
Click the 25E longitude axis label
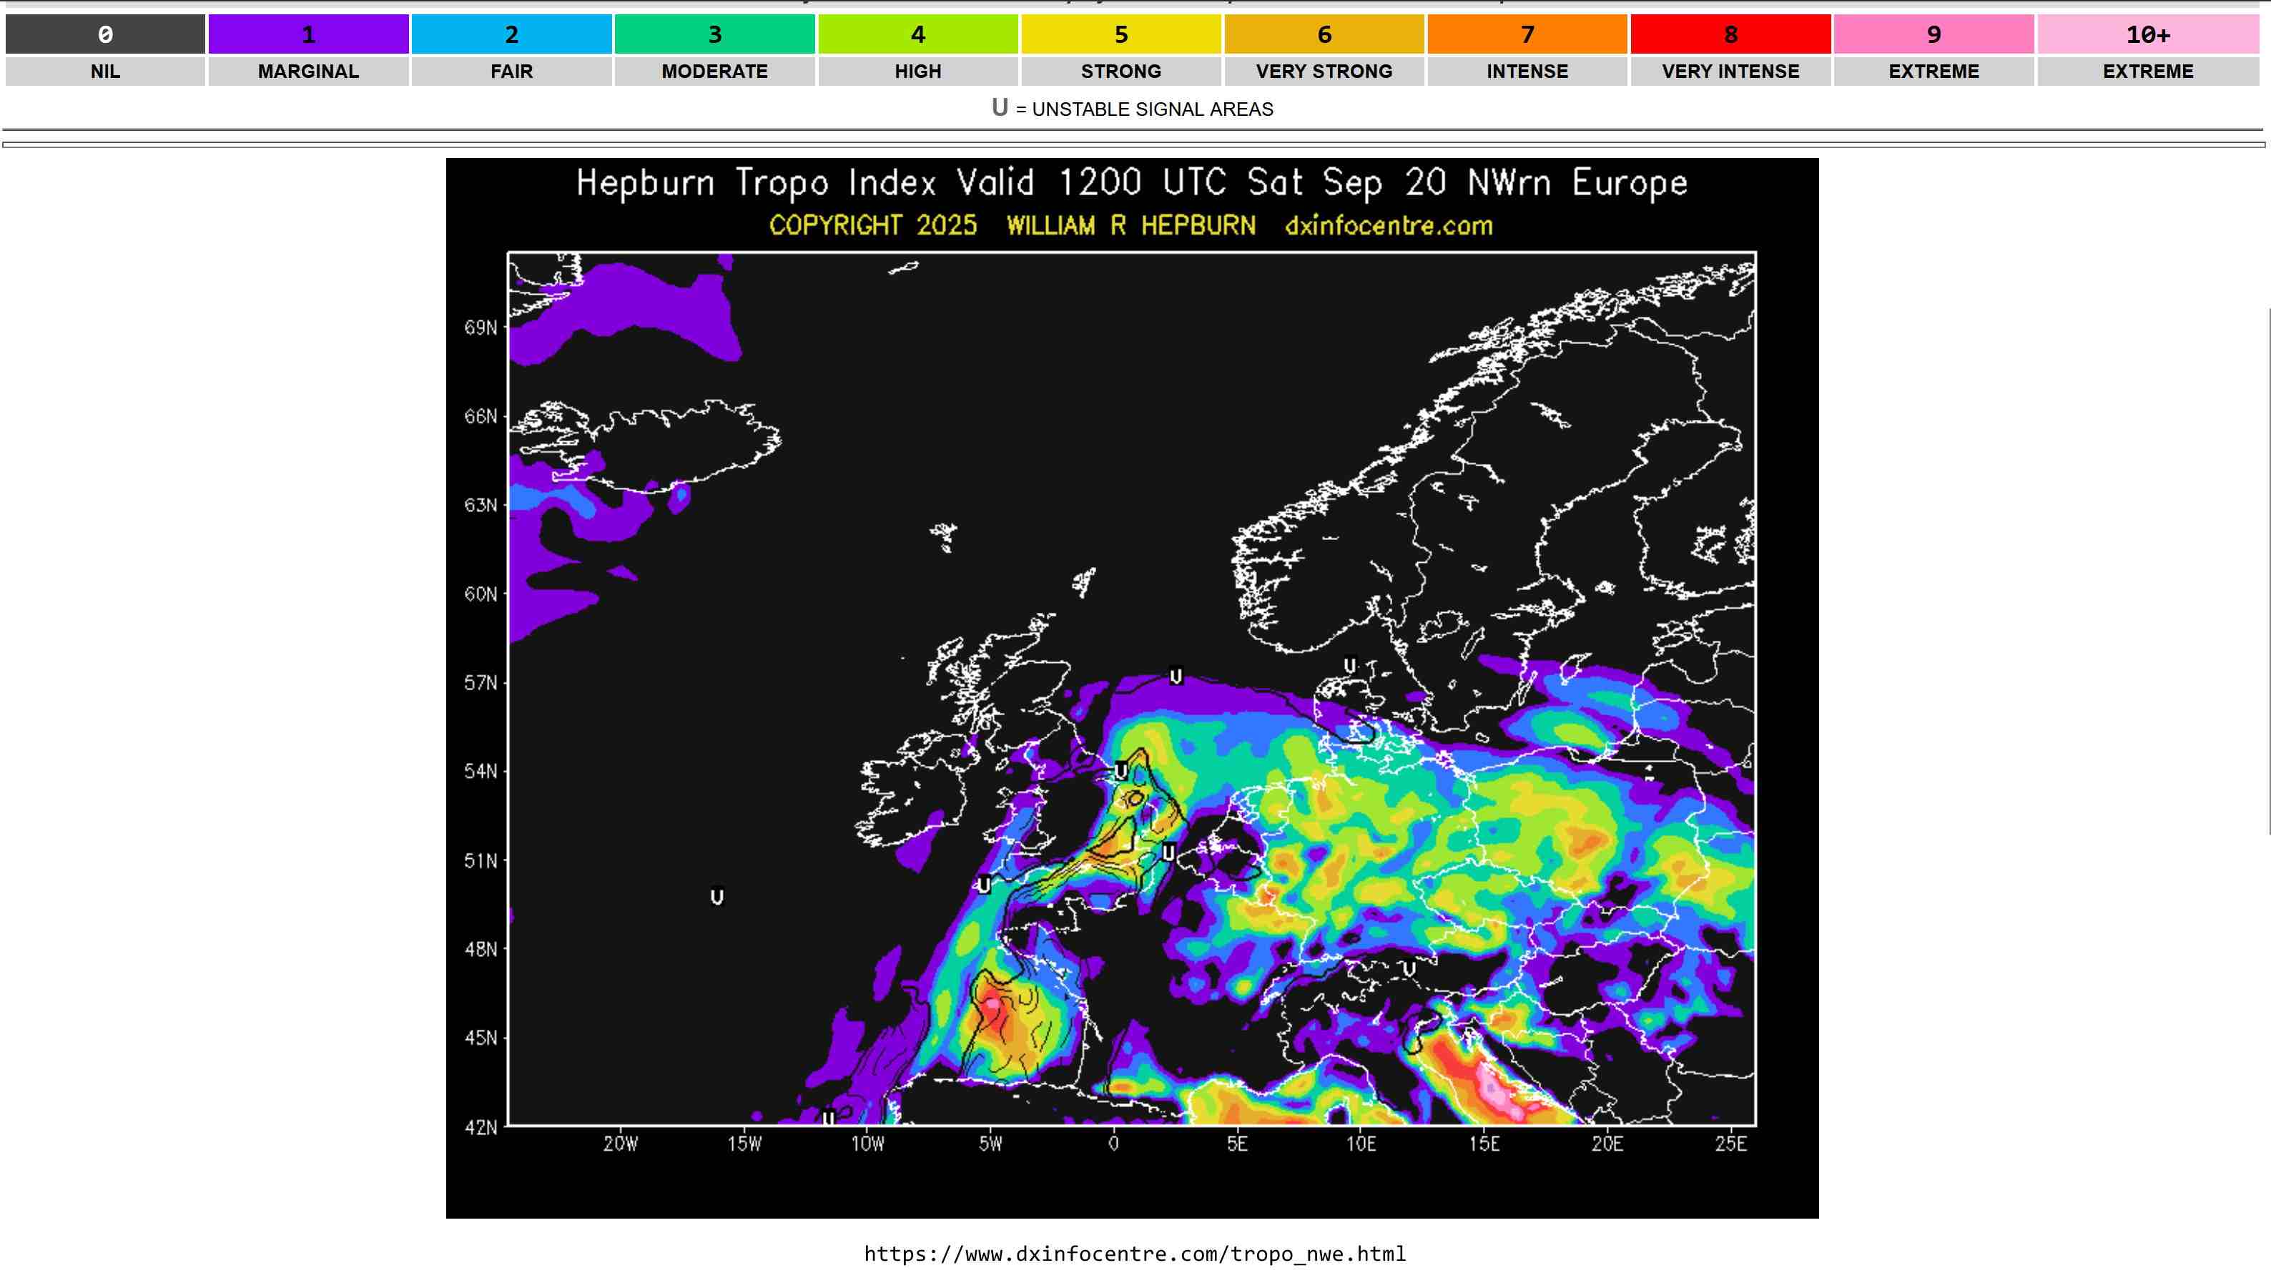pyautogui.click(x=1730, y=1144)
